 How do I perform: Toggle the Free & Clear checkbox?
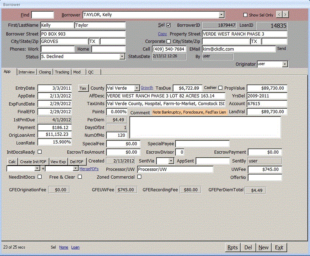80,177
